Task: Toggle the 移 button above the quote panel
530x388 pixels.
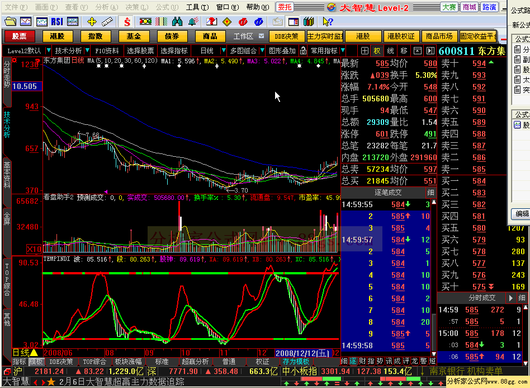Action: (404, 51)
